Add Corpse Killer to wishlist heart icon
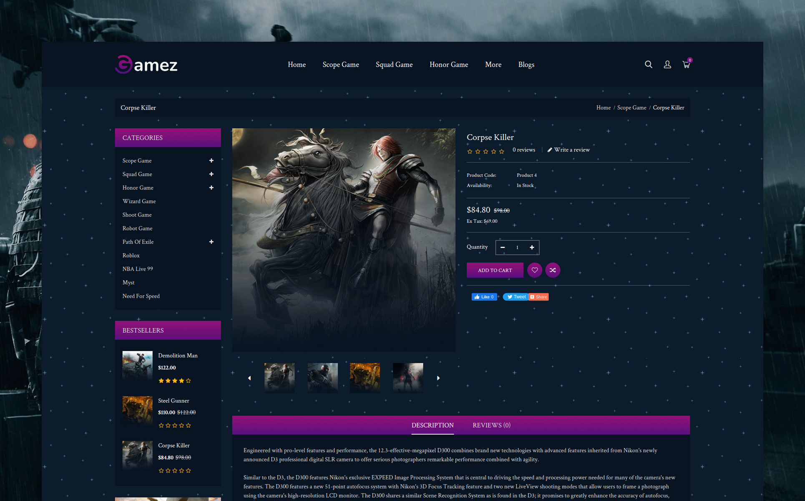The height and width of the screenshot is (501, 805). pos(534,270)
